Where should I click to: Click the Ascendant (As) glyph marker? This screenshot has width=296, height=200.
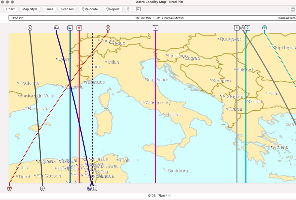click(x=57, y=28)
